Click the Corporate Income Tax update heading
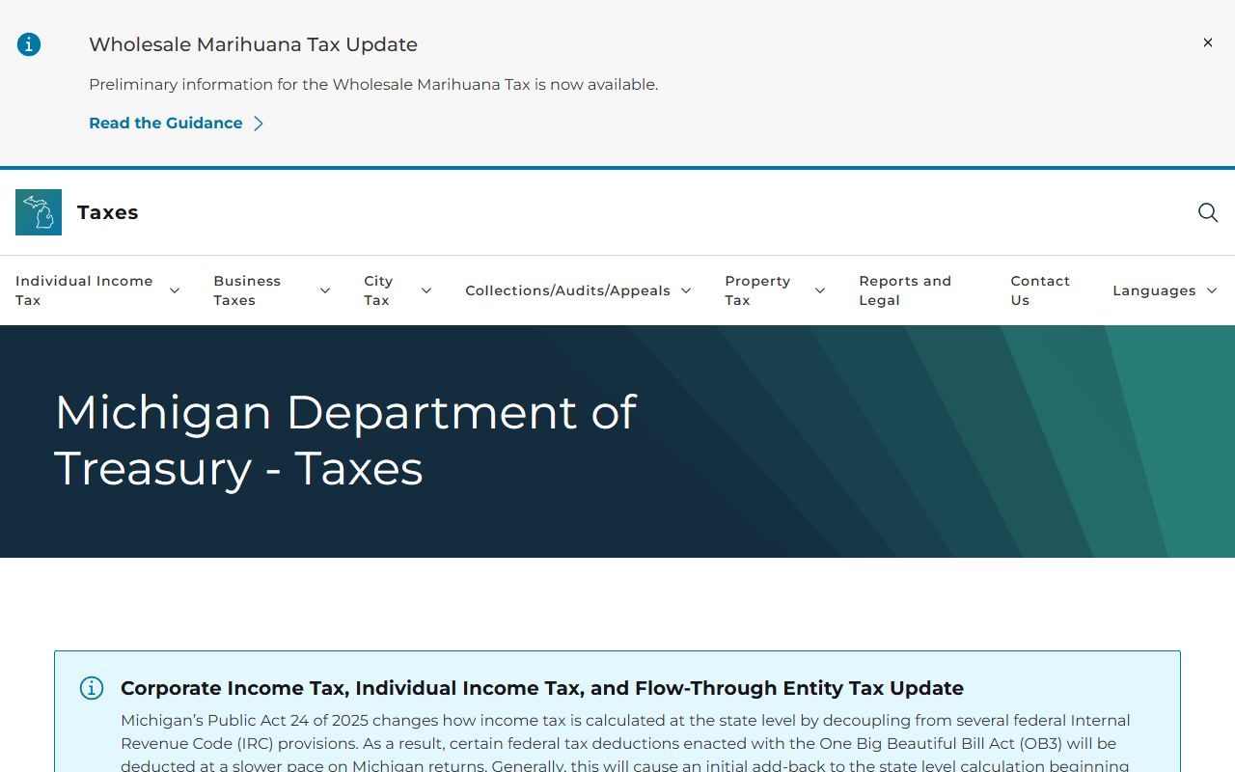The image size is (1235, 772). pyautogui.click(x=542, y=688)
